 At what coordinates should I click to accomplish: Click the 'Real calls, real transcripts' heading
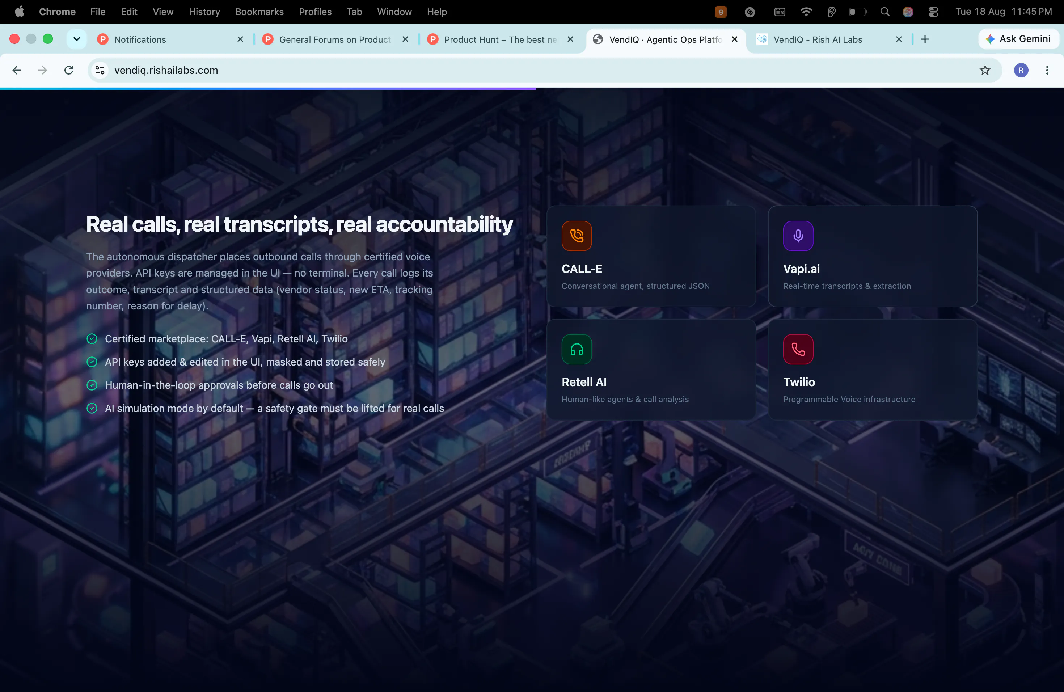299,224
